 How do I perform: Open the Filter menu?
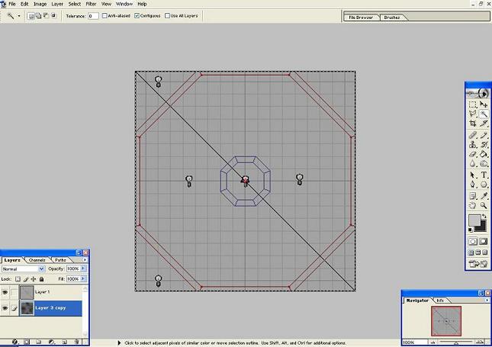(91, 4)
